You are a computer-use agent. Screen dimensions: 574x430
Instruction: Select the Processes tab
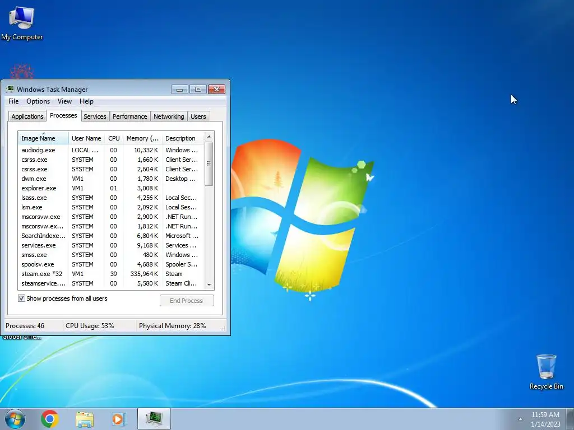coord(63,115)
